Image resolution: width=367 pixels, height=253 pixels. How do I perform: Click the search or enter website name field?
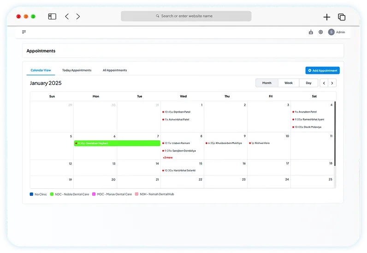(x=186, y=16)
